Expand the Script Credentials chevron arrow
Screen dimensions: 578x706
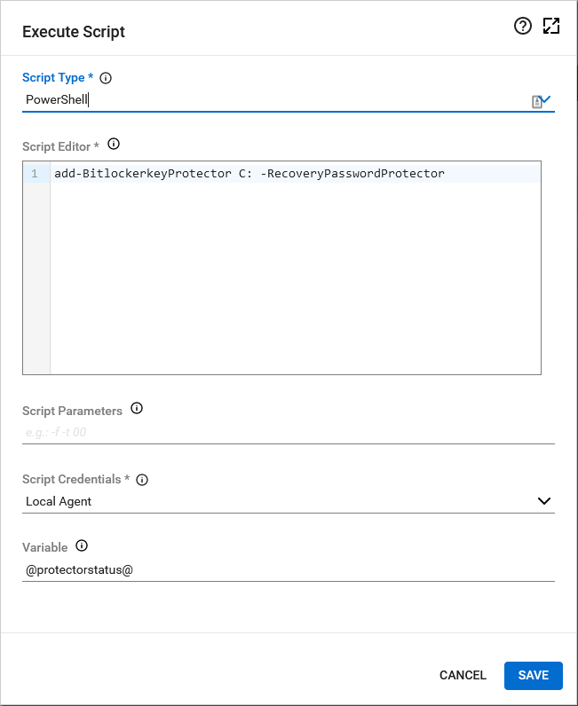point(544,501)
